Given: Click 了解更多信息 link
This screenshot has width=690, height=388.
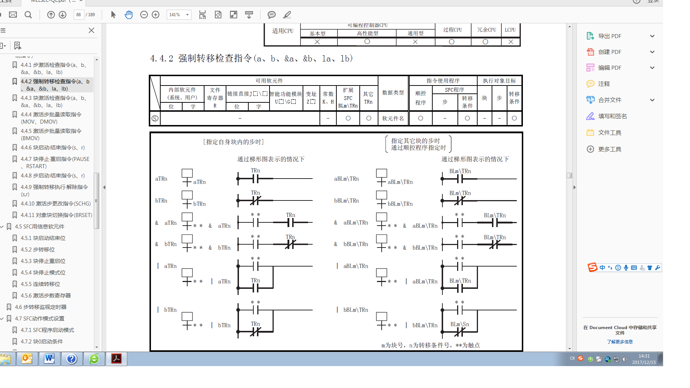Looking at the screenshot, I should (620, 342).
